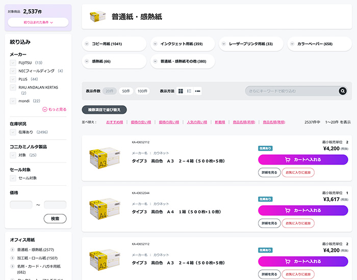Expand the コピー用紙 (1041) category
The image size is (357, 280).
[x=114, y=44]
